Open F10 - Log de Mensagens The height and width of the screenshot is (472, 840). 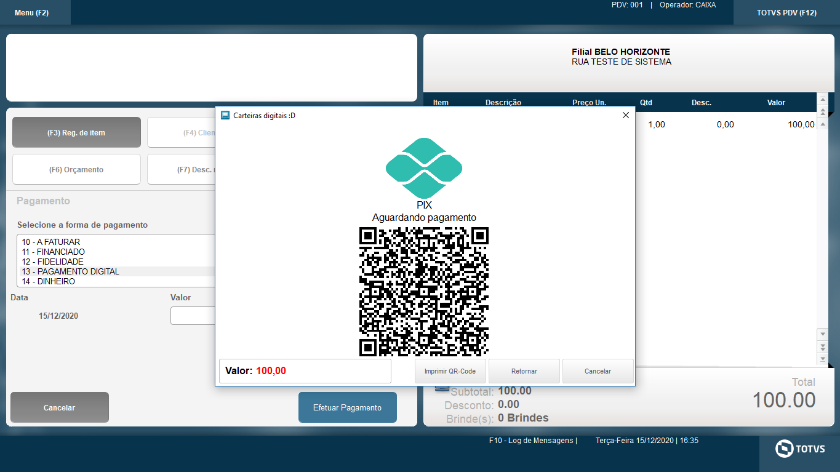(532, 441)
